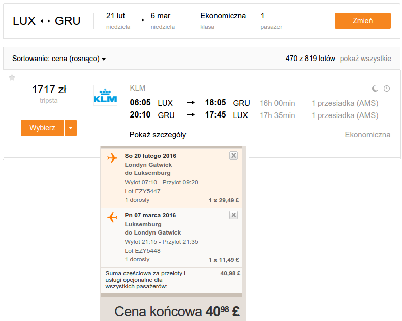Click Lot EZY5447 flight number
This screenshot has width=402, height=321.
(x=142, y=191)
